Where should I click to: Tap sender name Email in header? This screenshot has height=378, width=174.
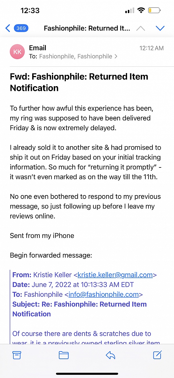tap(37, 47)
